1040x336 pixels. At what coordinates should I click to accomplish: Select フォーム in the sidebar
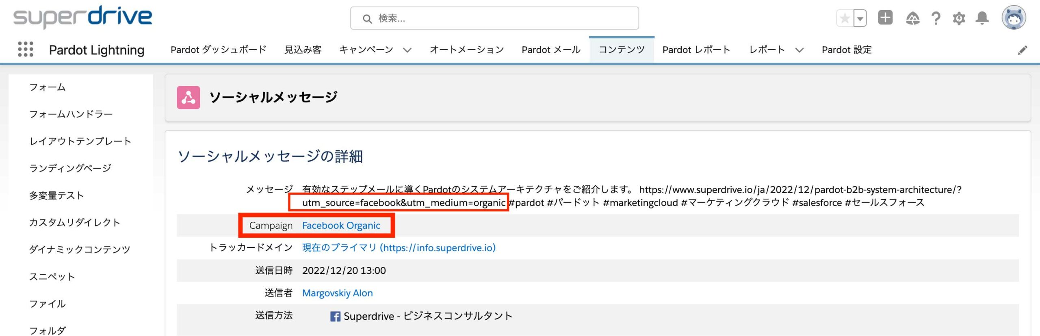click(48, 87)
